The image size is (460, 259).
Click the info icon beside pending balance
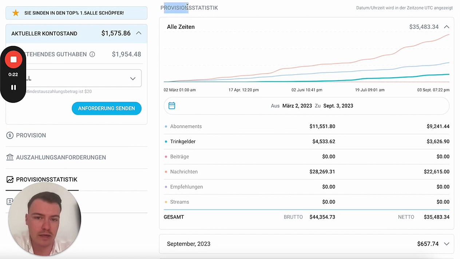92,54
